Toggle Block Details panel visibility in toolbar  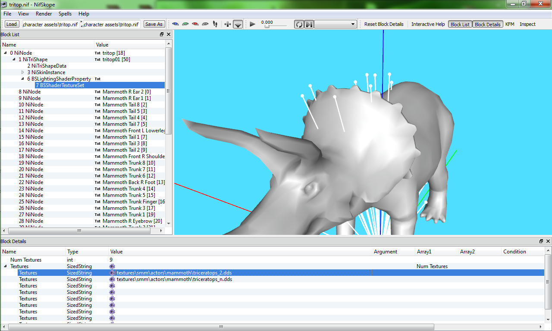[488, 24]
